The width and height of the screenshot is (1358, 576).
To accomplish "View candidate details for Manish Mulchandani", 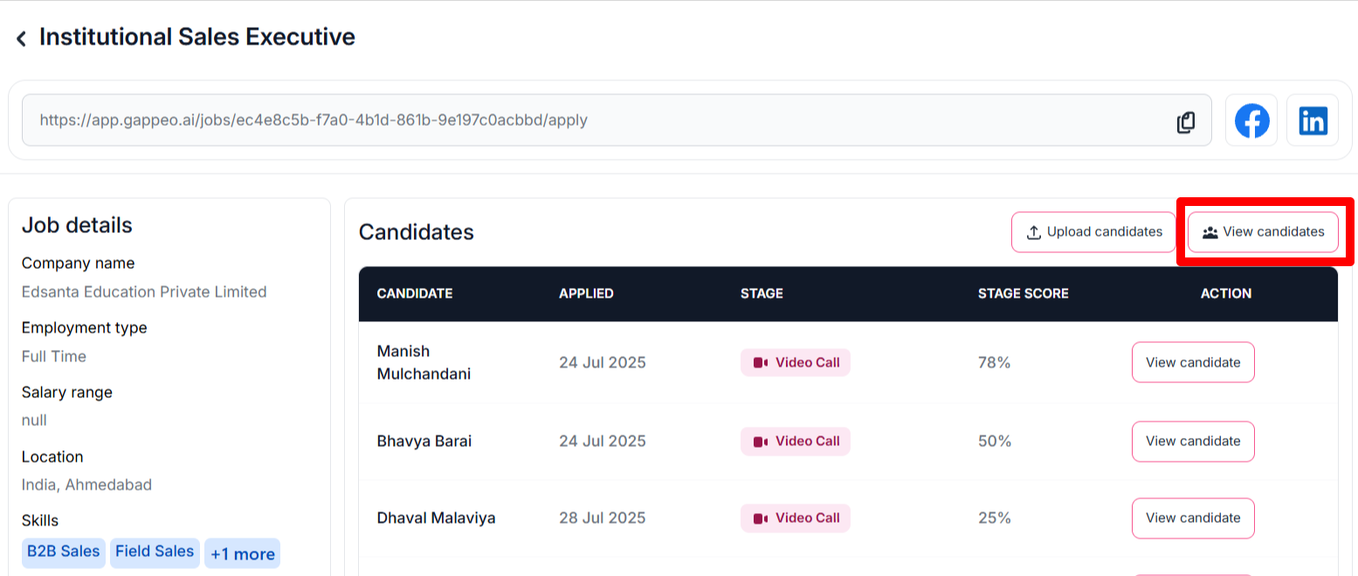I will (1193, 362).
